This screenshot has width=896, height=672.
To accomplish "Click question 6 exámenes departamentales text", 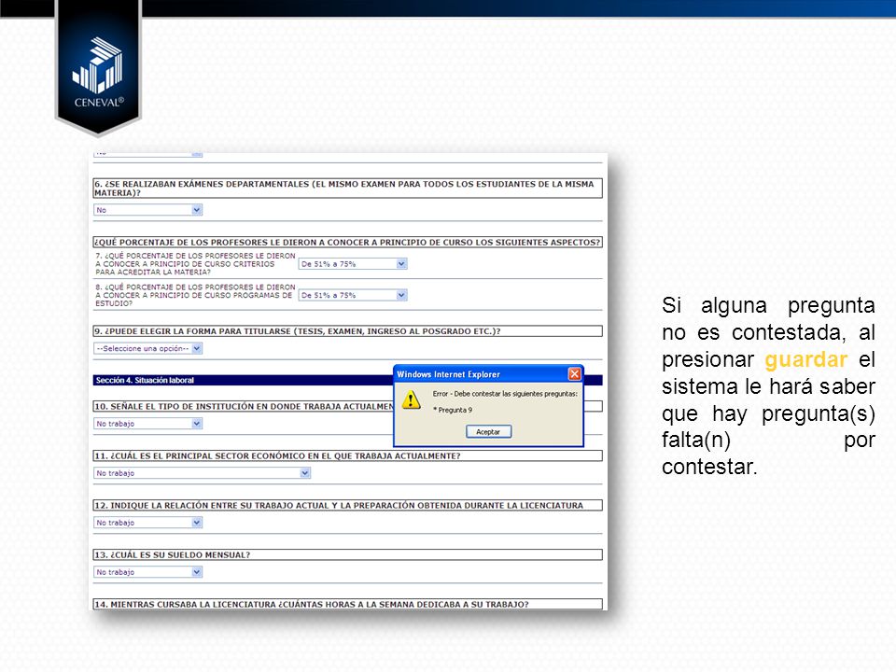I will (344, 189).
